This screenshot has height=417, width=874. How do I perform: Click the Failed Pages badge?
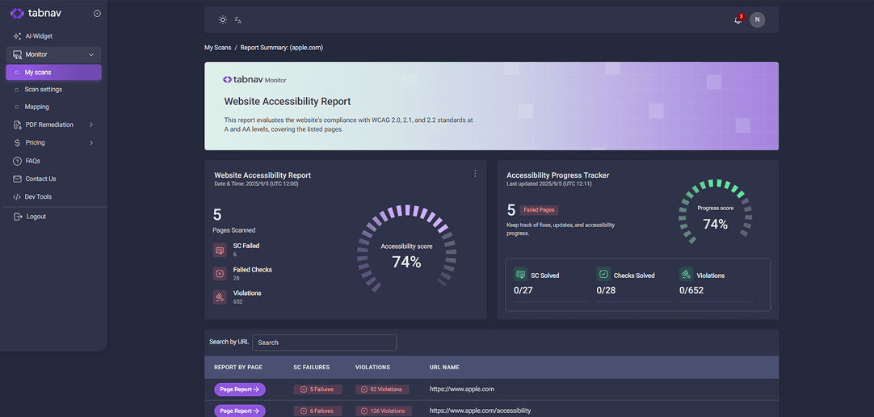[x=539, y=210]
